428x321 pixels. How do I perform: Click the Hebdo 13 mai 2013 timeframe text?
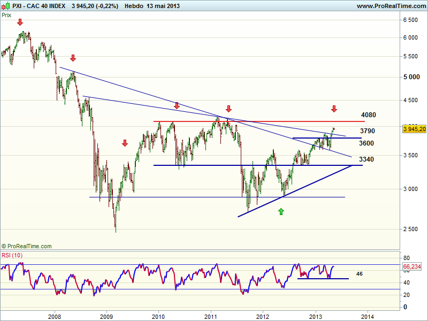[152, 6]
